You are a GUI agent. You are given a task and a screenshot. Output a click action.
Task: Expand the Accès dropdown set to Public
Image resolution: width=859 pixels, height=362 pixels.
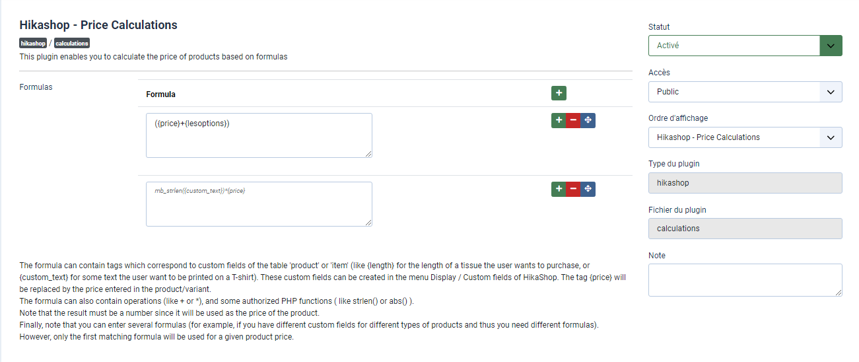coord(745,92)
